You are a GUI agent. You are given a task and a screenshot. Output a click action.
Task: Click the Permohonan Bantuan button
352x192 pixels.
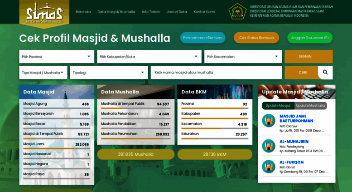203,38
